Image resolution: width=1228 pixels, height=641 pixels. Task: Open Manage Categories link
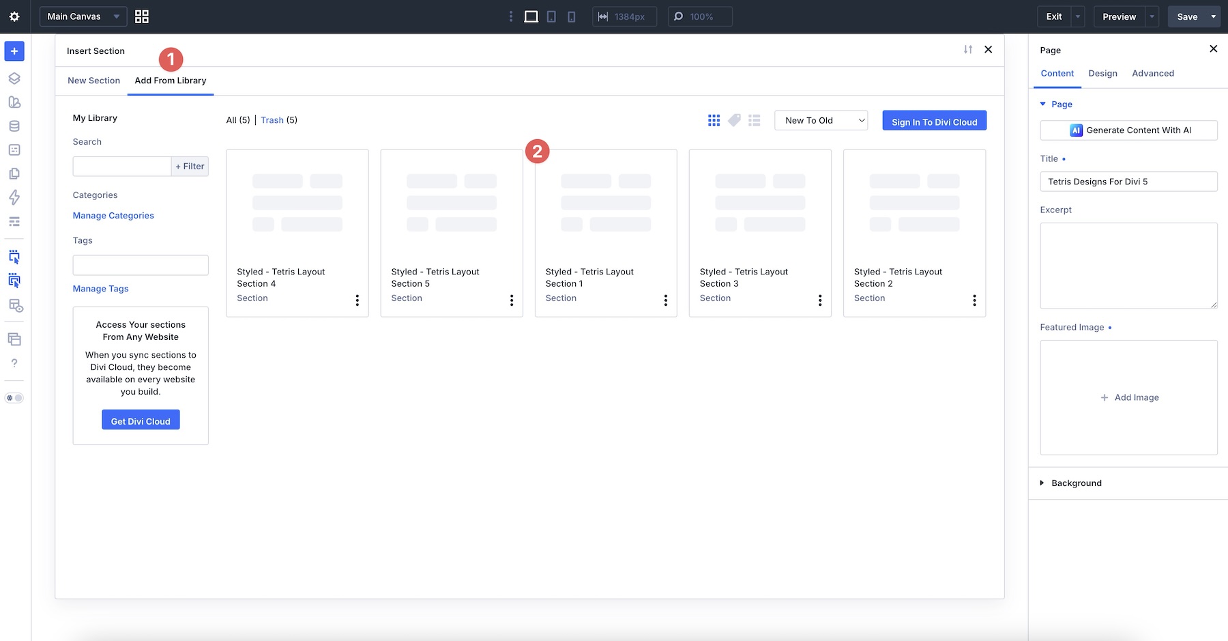(113, 216)
